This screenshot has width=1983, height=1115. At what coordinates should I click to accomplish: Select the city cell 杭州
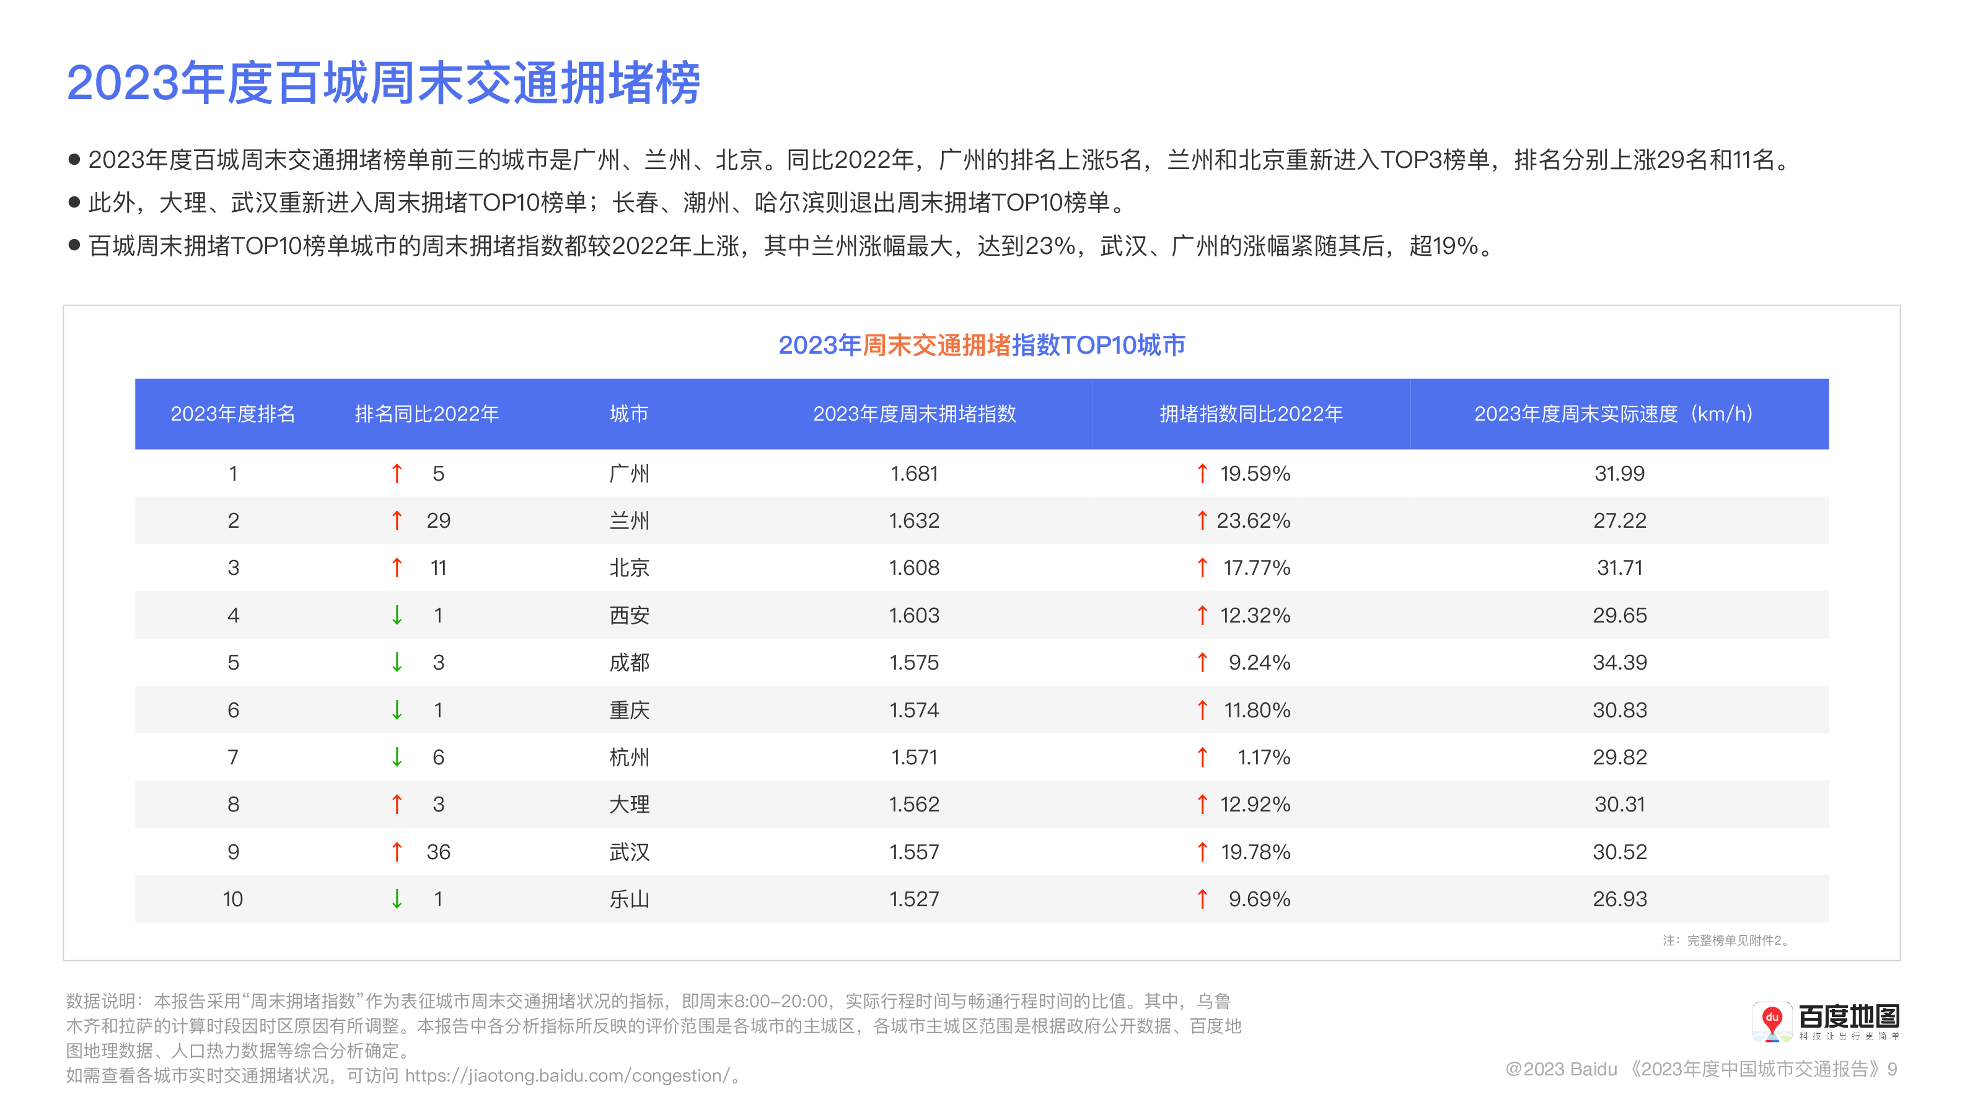(x=629, y=757)
